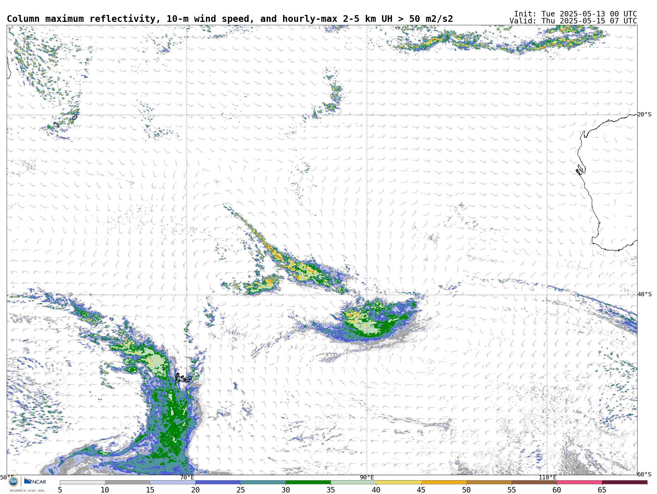Image resolution: width=657 pixels, height=494 pixels.
Task: Click the gray 10 dBZ colorbar segment
Action: click(x=127, y=482)
